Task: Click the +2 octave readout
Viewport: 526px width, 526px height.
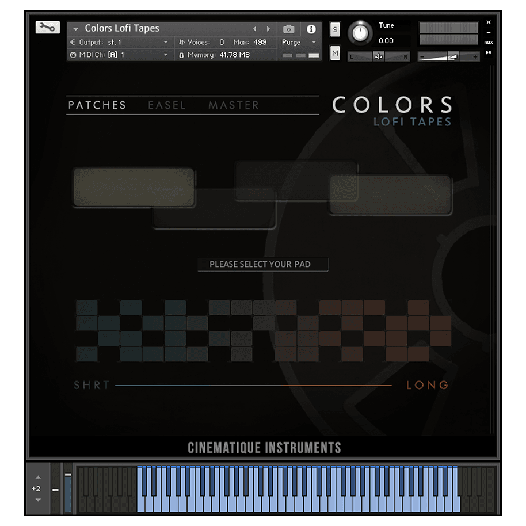Action: point(36,489)
